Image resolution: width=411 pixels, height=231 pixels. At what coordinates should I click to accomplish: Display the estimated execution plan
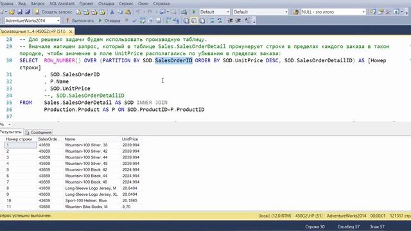tap(143, 21)
